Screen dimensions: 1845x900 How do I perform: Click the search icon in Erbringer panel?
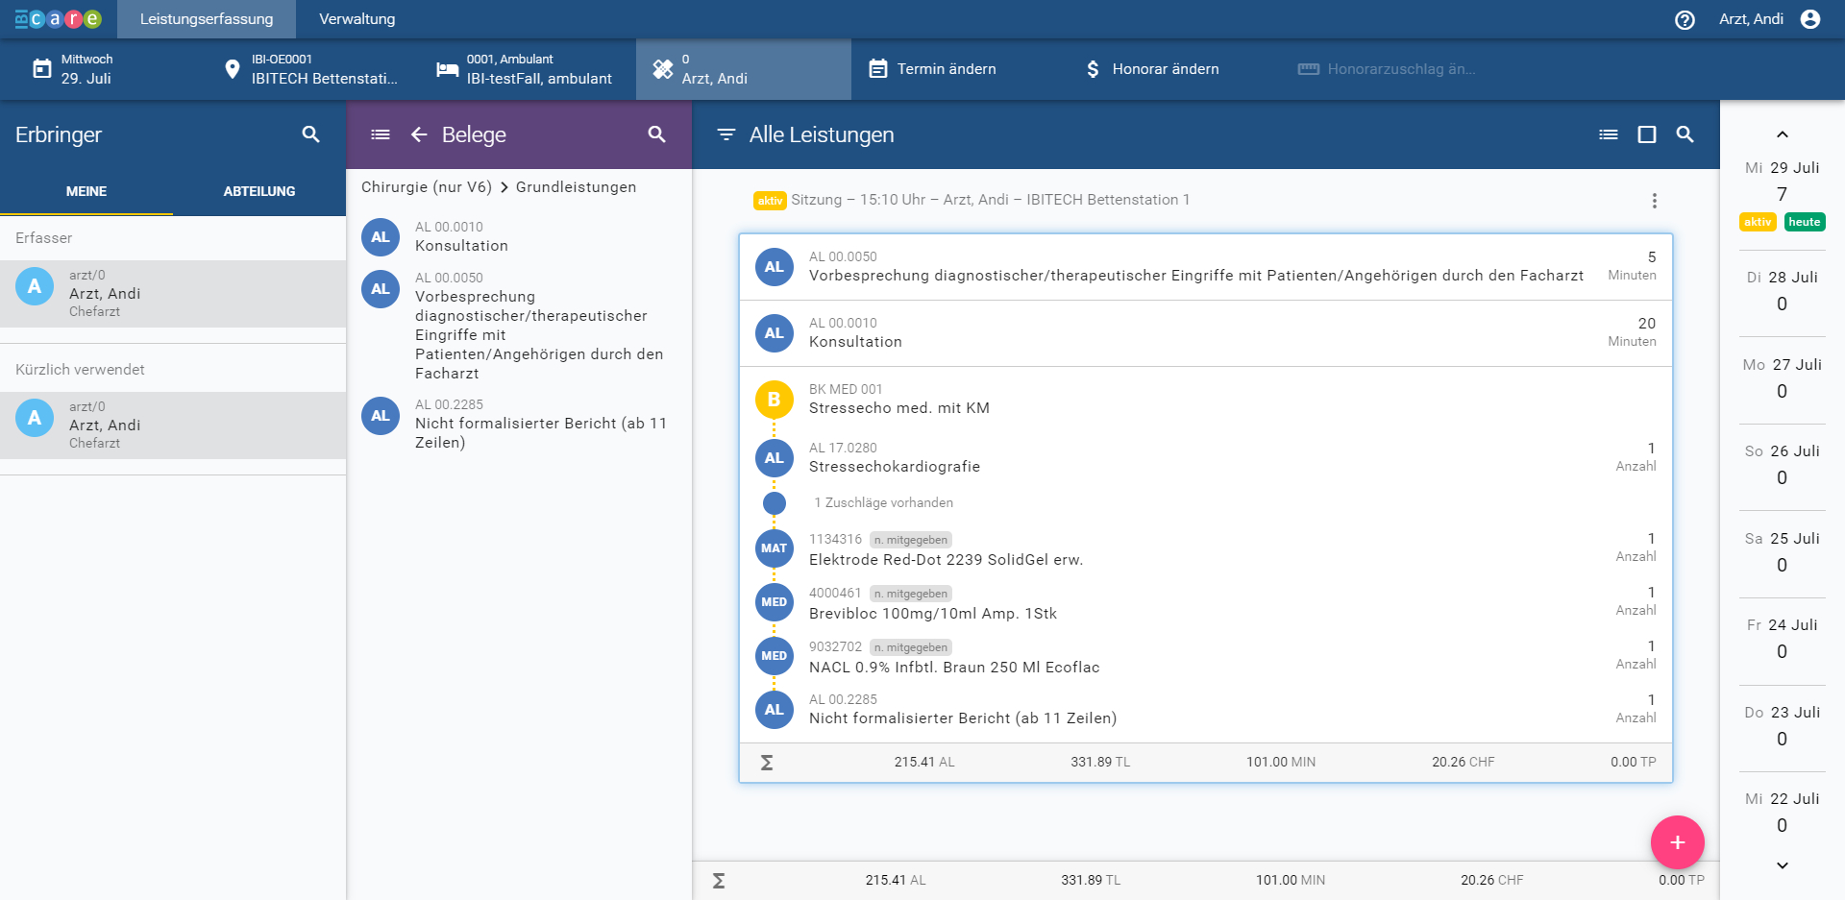click(x=310, y=134)
